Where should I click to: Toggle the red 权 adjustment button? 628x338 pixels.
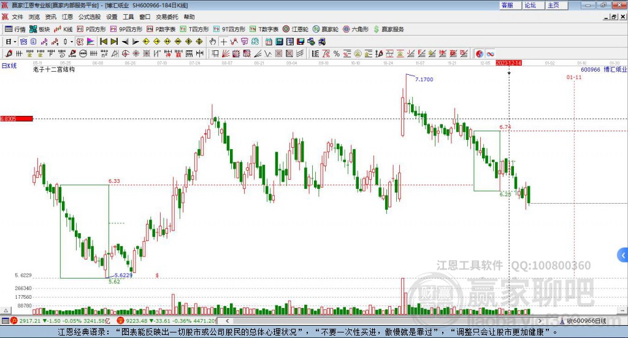click(80, 42)
